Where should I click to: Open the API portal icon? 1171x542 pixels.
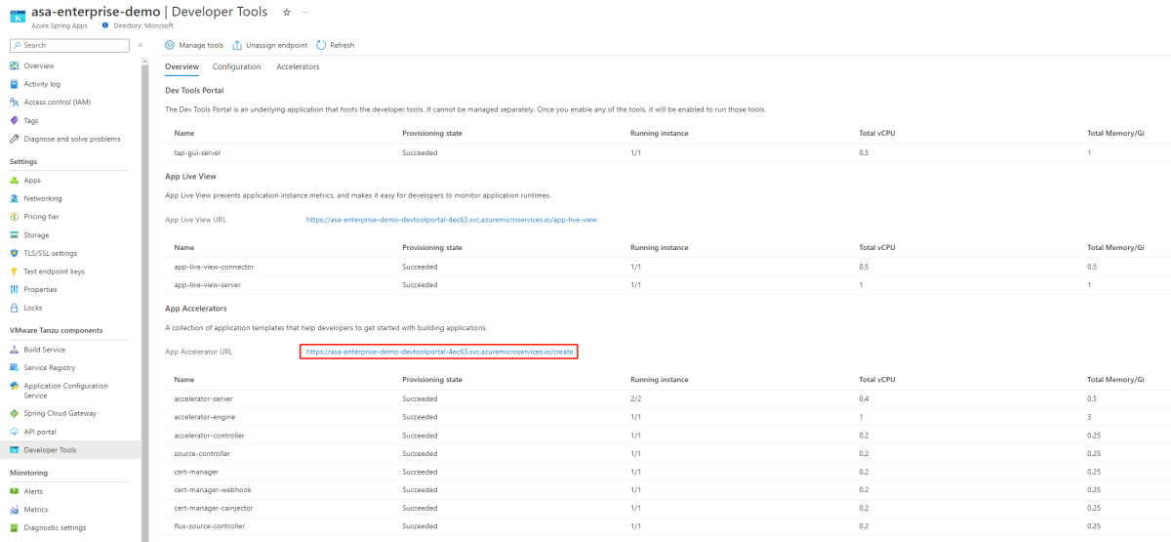[x=14, y=432]
